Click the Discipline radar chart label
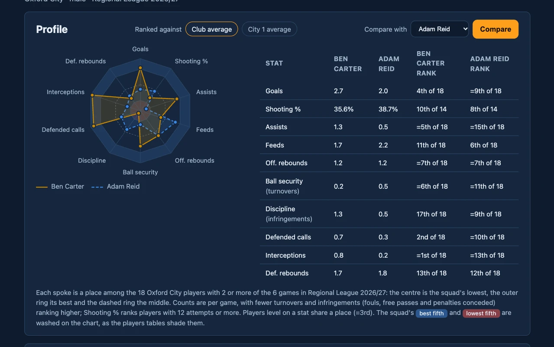Viewport: 554px width, 347px height. coord(92,160)
